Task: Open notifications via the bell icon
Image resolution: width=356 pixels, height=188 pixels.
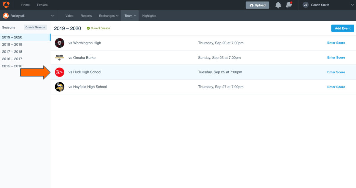Action: 278,5
